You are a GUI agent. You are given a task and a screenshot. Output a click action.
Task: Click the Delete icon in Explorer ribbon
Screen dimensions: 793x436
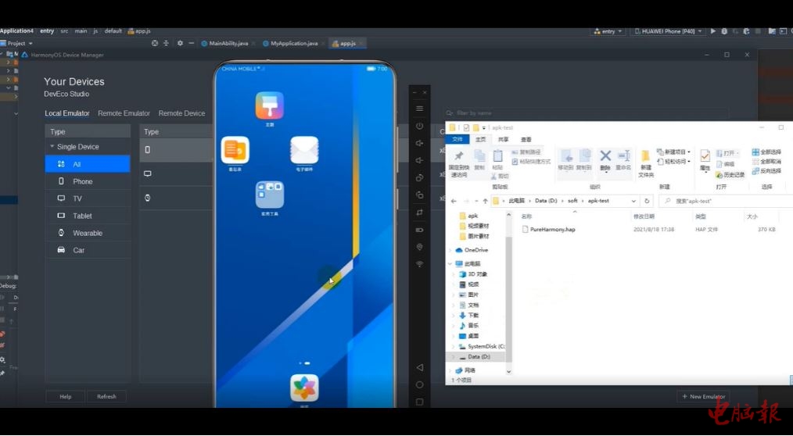click(x=605, y=159)
